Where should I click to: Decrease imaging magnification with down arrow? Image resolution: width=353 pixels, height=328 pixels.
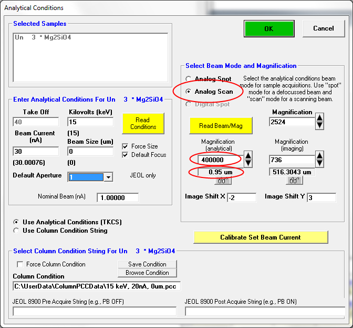click(x=319, y=163)
